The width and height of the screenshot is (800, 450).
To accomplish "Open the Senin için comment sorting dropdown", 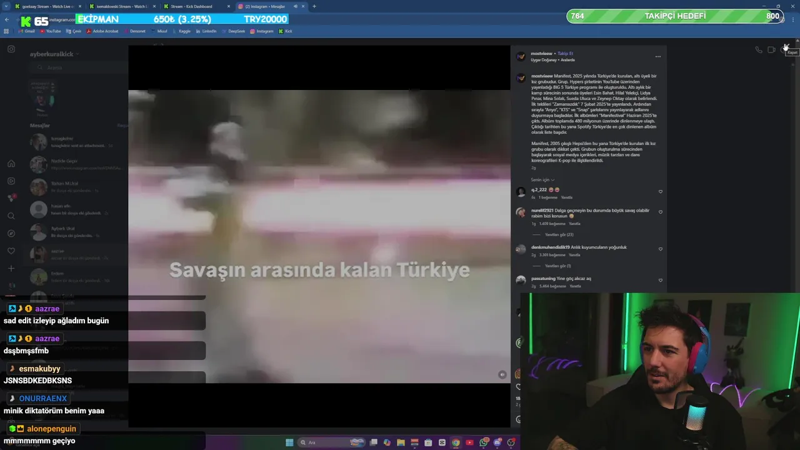I will point(542,179).
